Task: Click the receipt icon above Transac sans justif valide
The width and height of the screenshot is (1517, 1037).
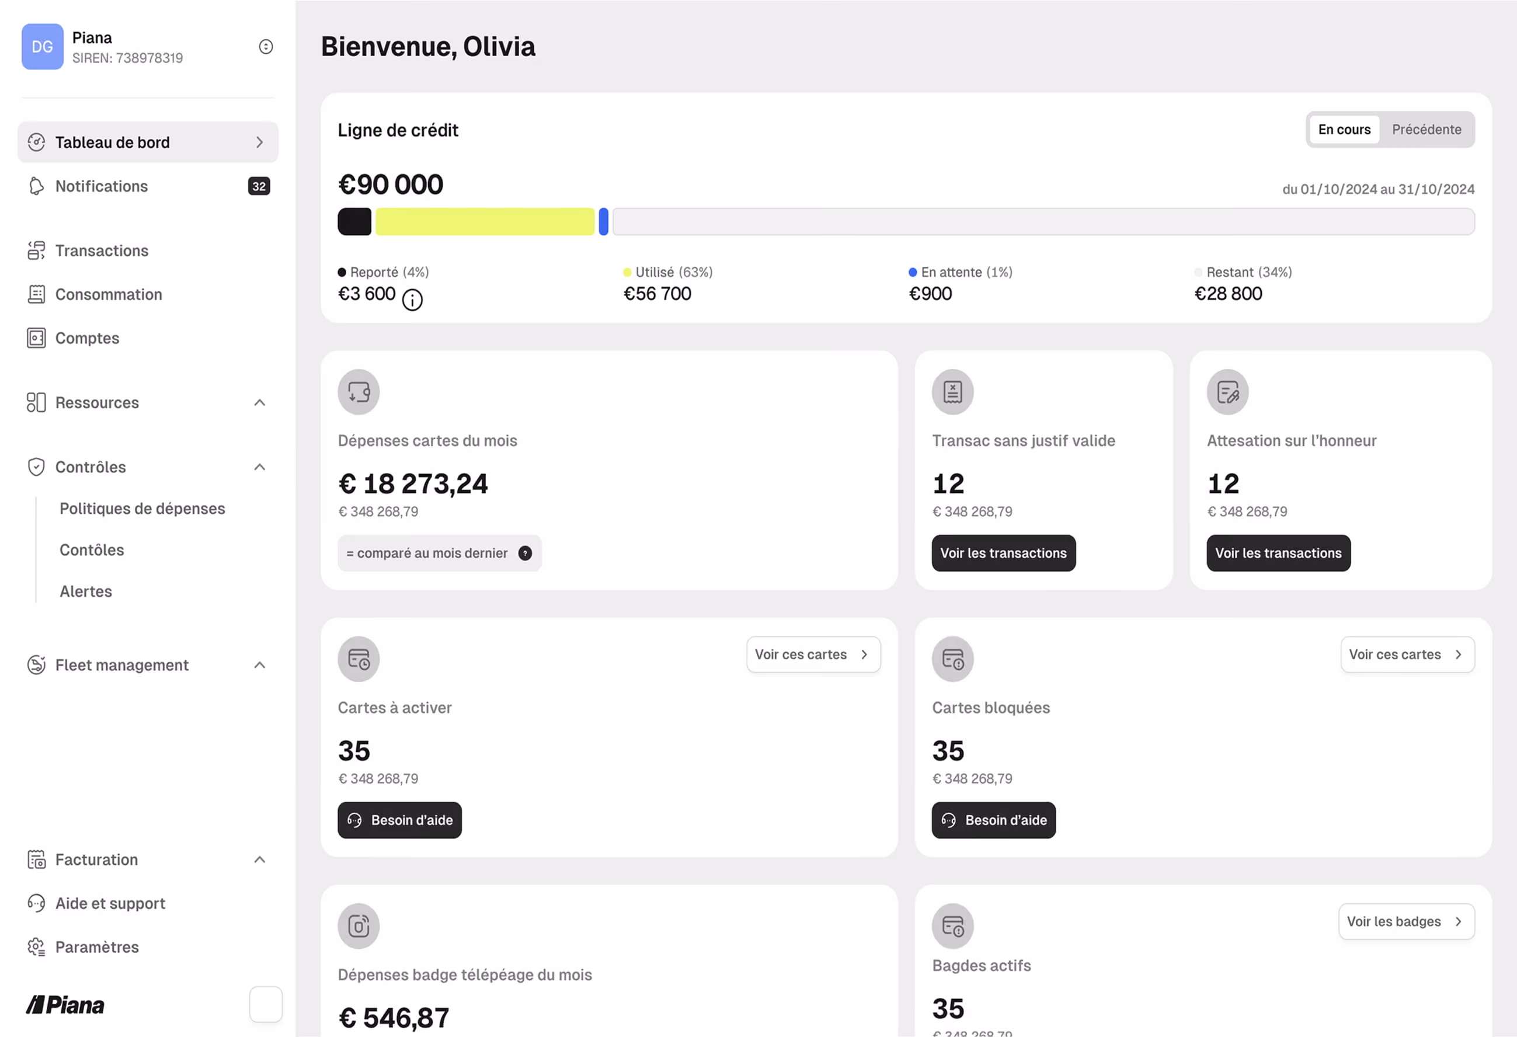Action: click(x=952, y=392)
